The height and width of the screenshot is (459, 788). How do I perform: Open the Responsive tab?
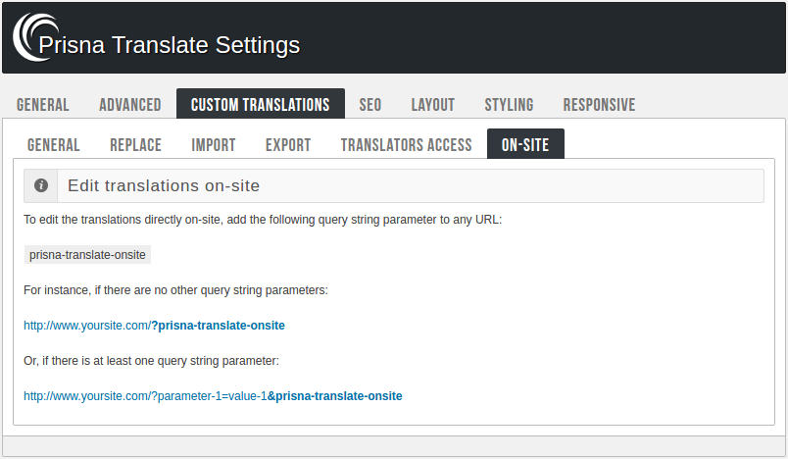[599, 105]
